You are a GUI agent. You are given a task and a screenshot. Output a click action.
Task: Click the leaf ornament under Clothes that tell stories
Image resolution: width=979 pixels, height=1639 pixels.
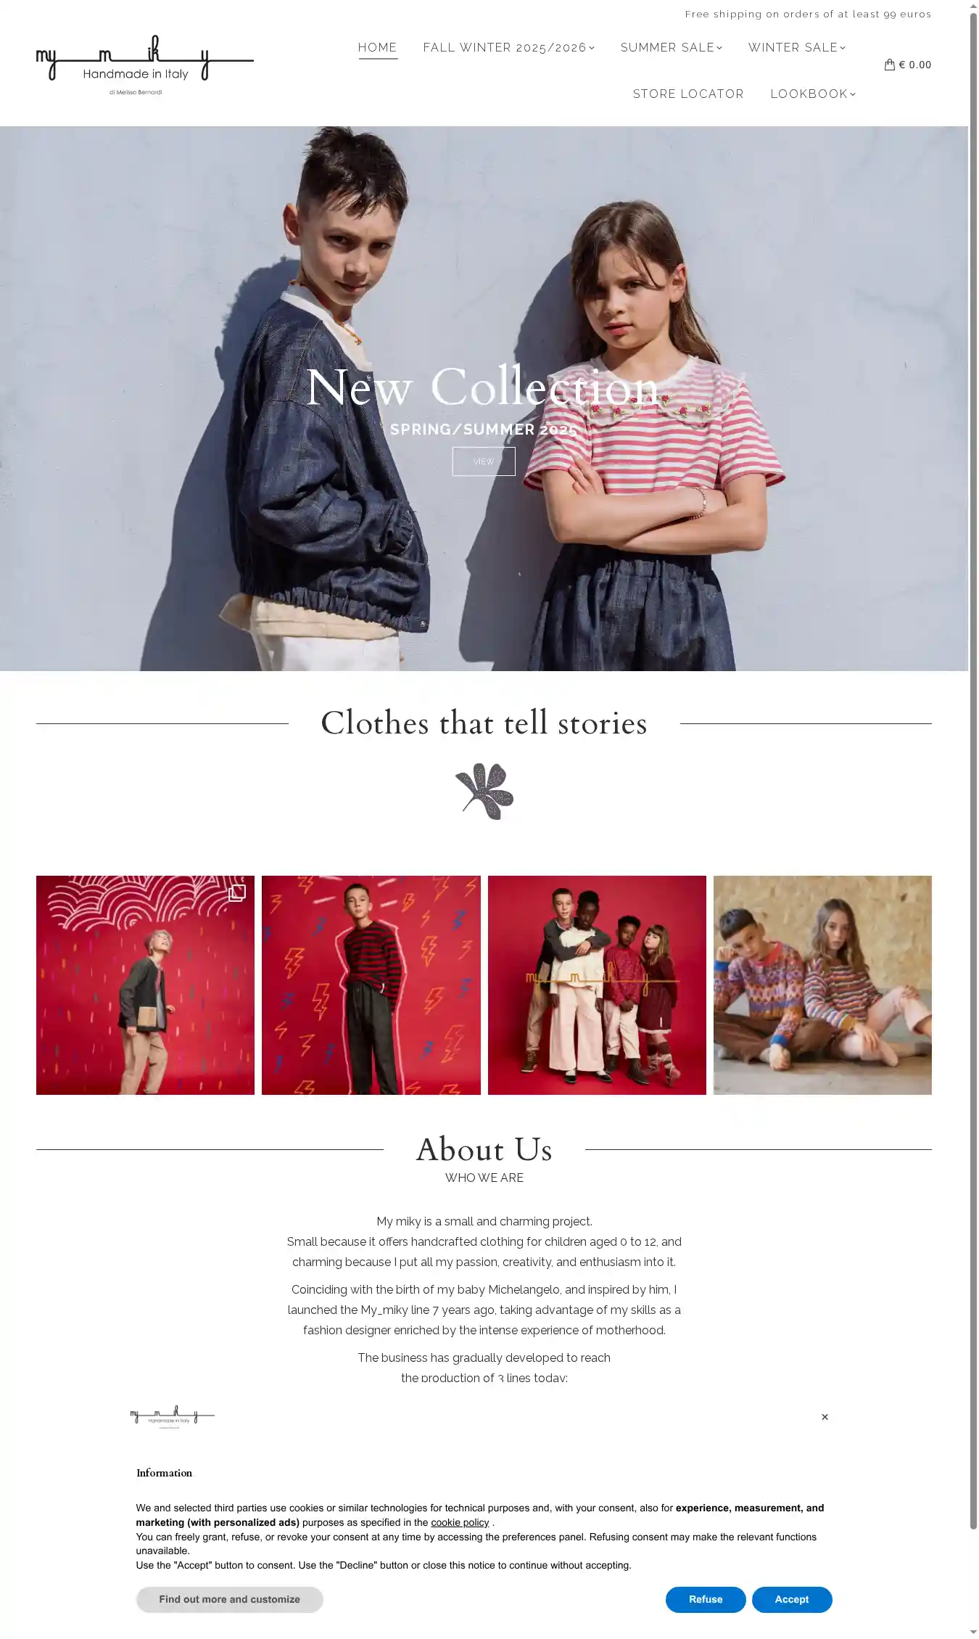click(x=484, y=791)
